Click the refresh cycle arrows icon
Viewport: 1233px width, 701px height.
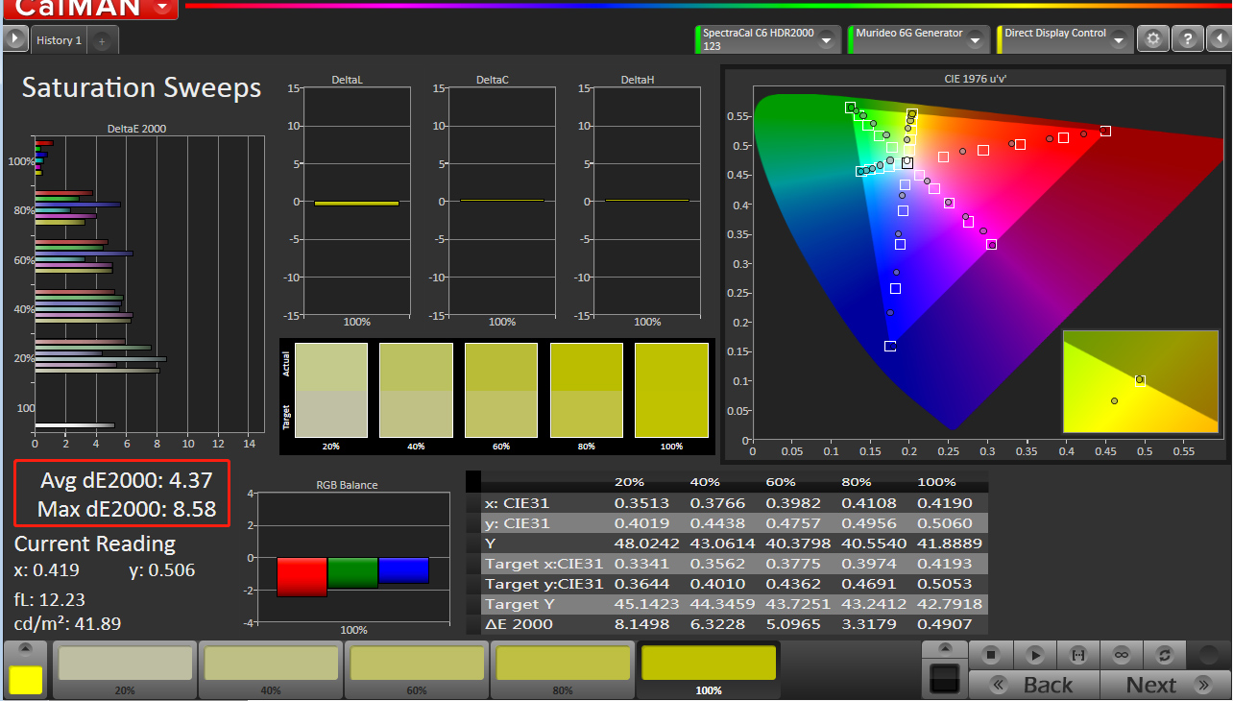[1164, 655]
